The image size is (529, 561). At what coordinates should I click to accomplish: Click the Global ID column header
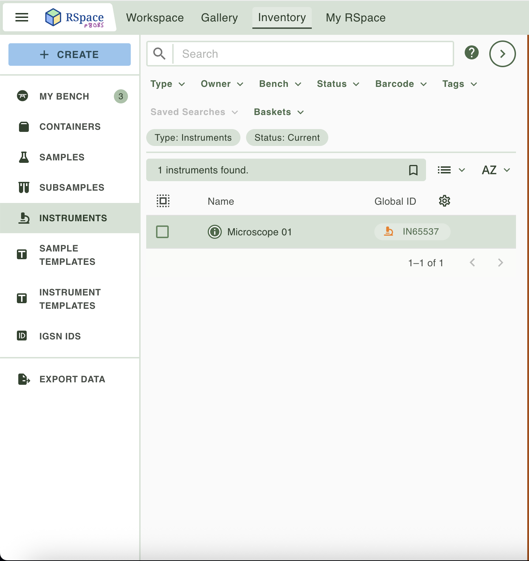[x=395, y=201]
